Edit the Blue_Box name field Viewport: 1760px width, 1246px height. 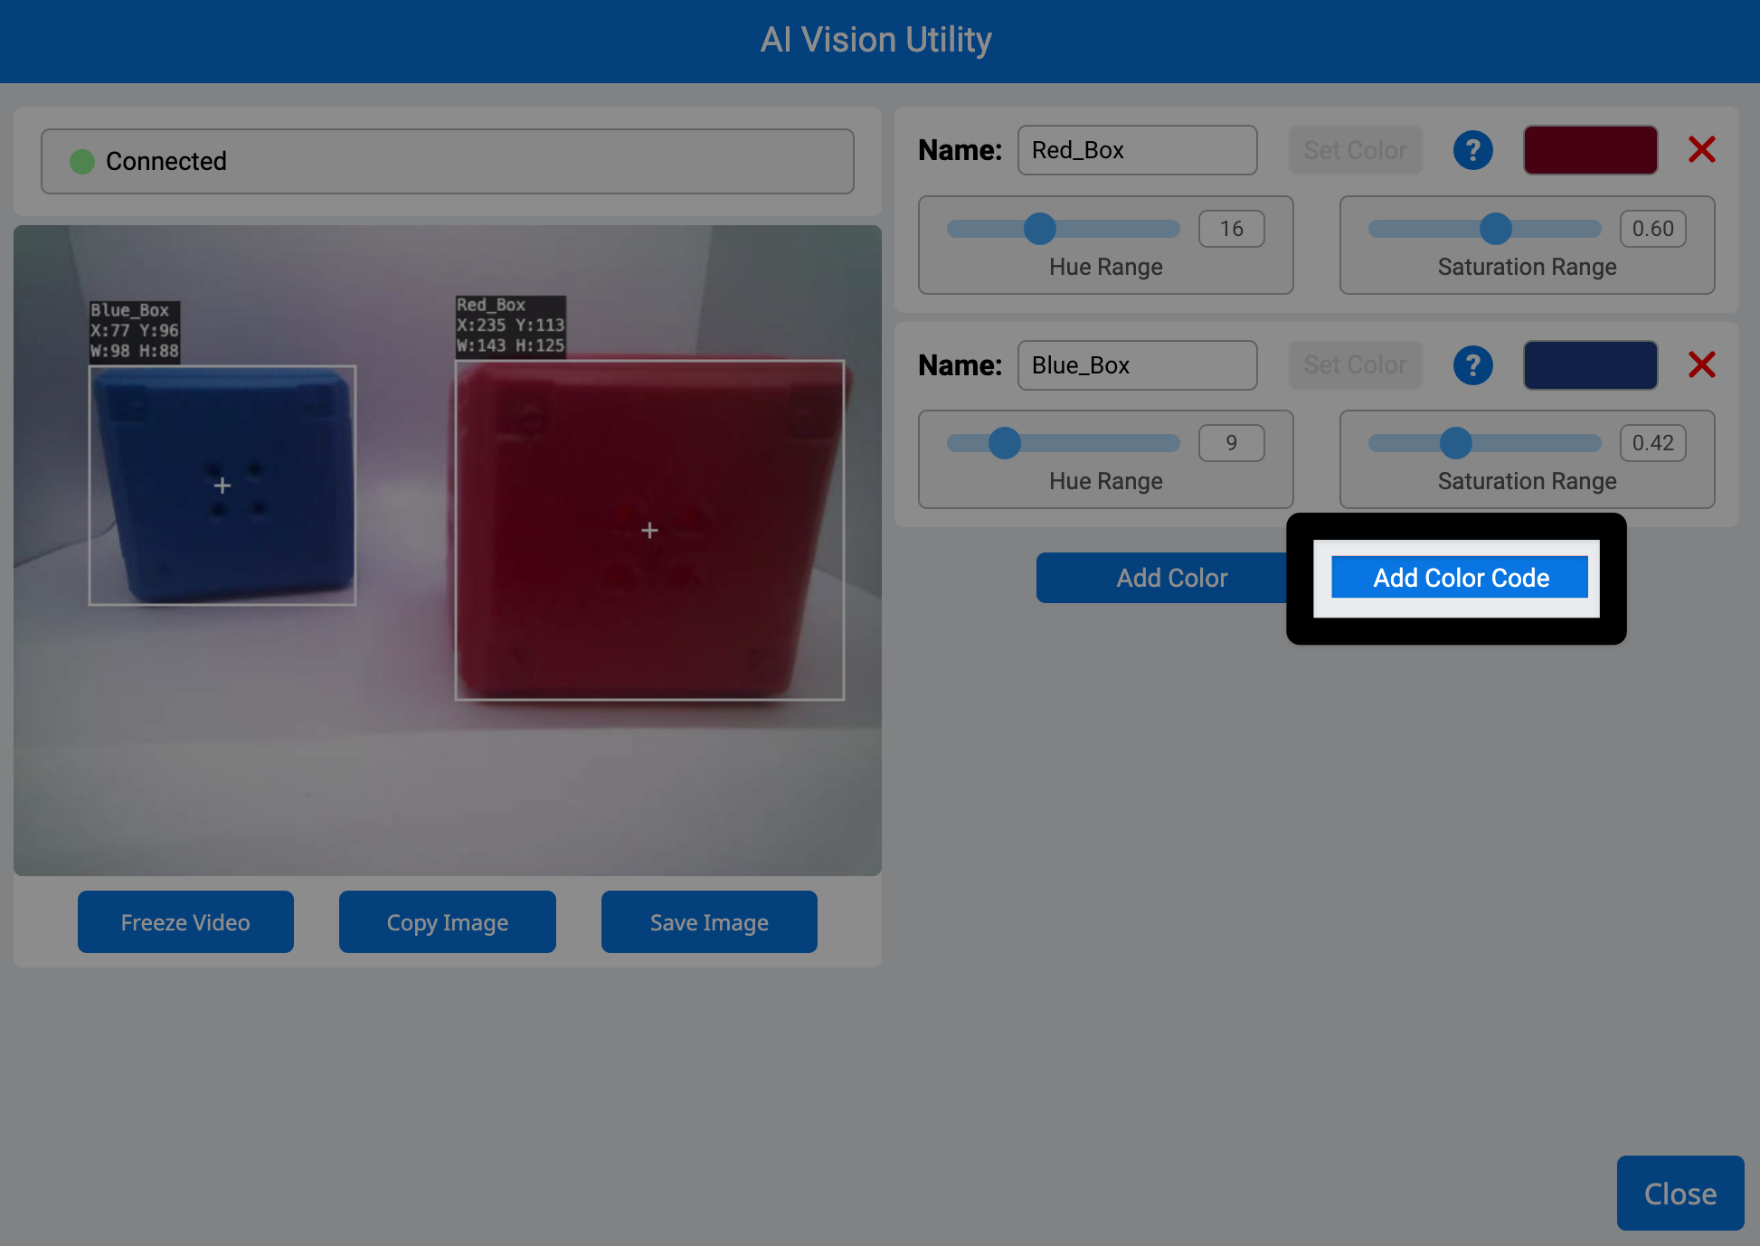(1137, 365)
